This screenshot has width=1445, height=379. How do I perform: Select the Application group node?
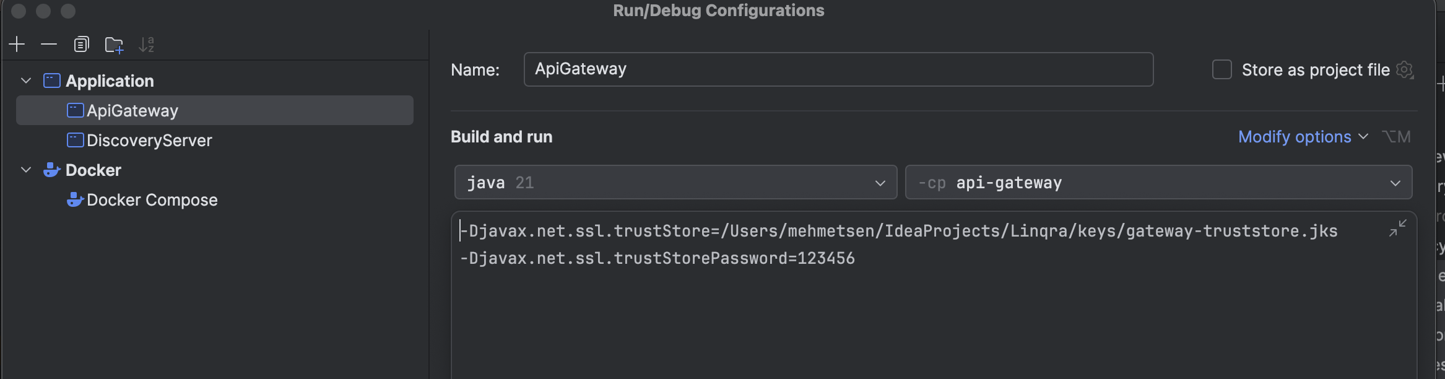pos(110,81)
